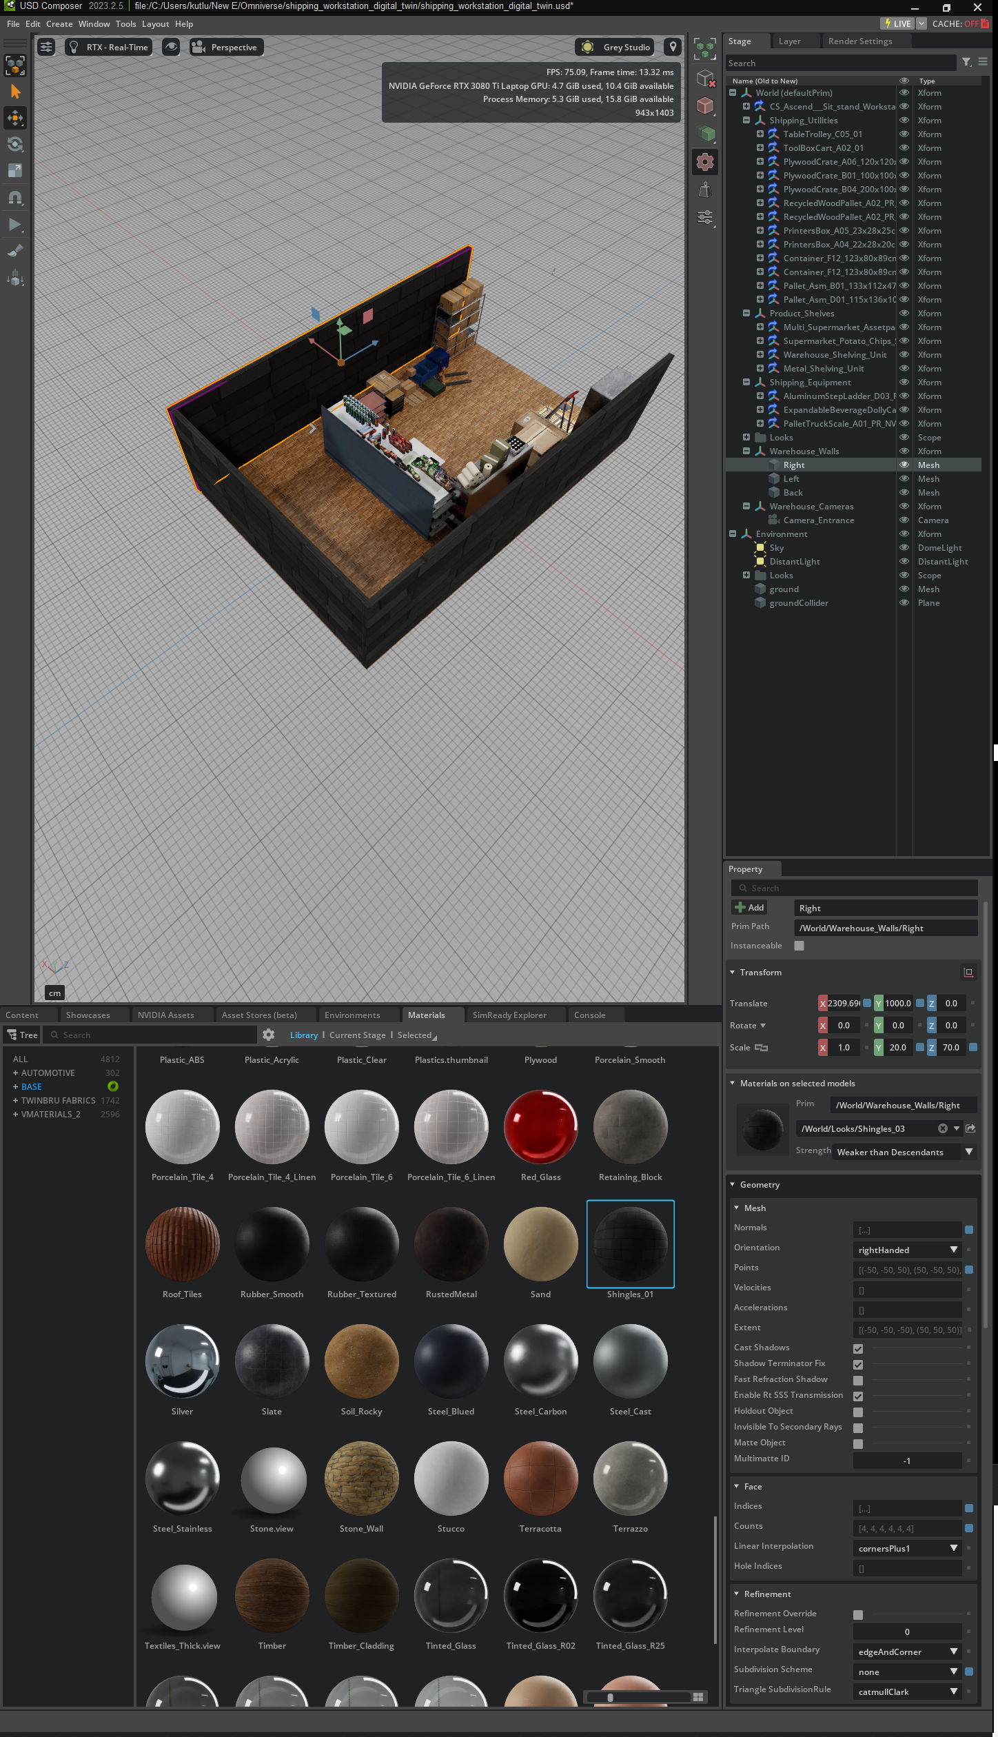This screenshot has height=1737, width=998.
Task: Open the Create menu
Action: click(x=59, y=23)
